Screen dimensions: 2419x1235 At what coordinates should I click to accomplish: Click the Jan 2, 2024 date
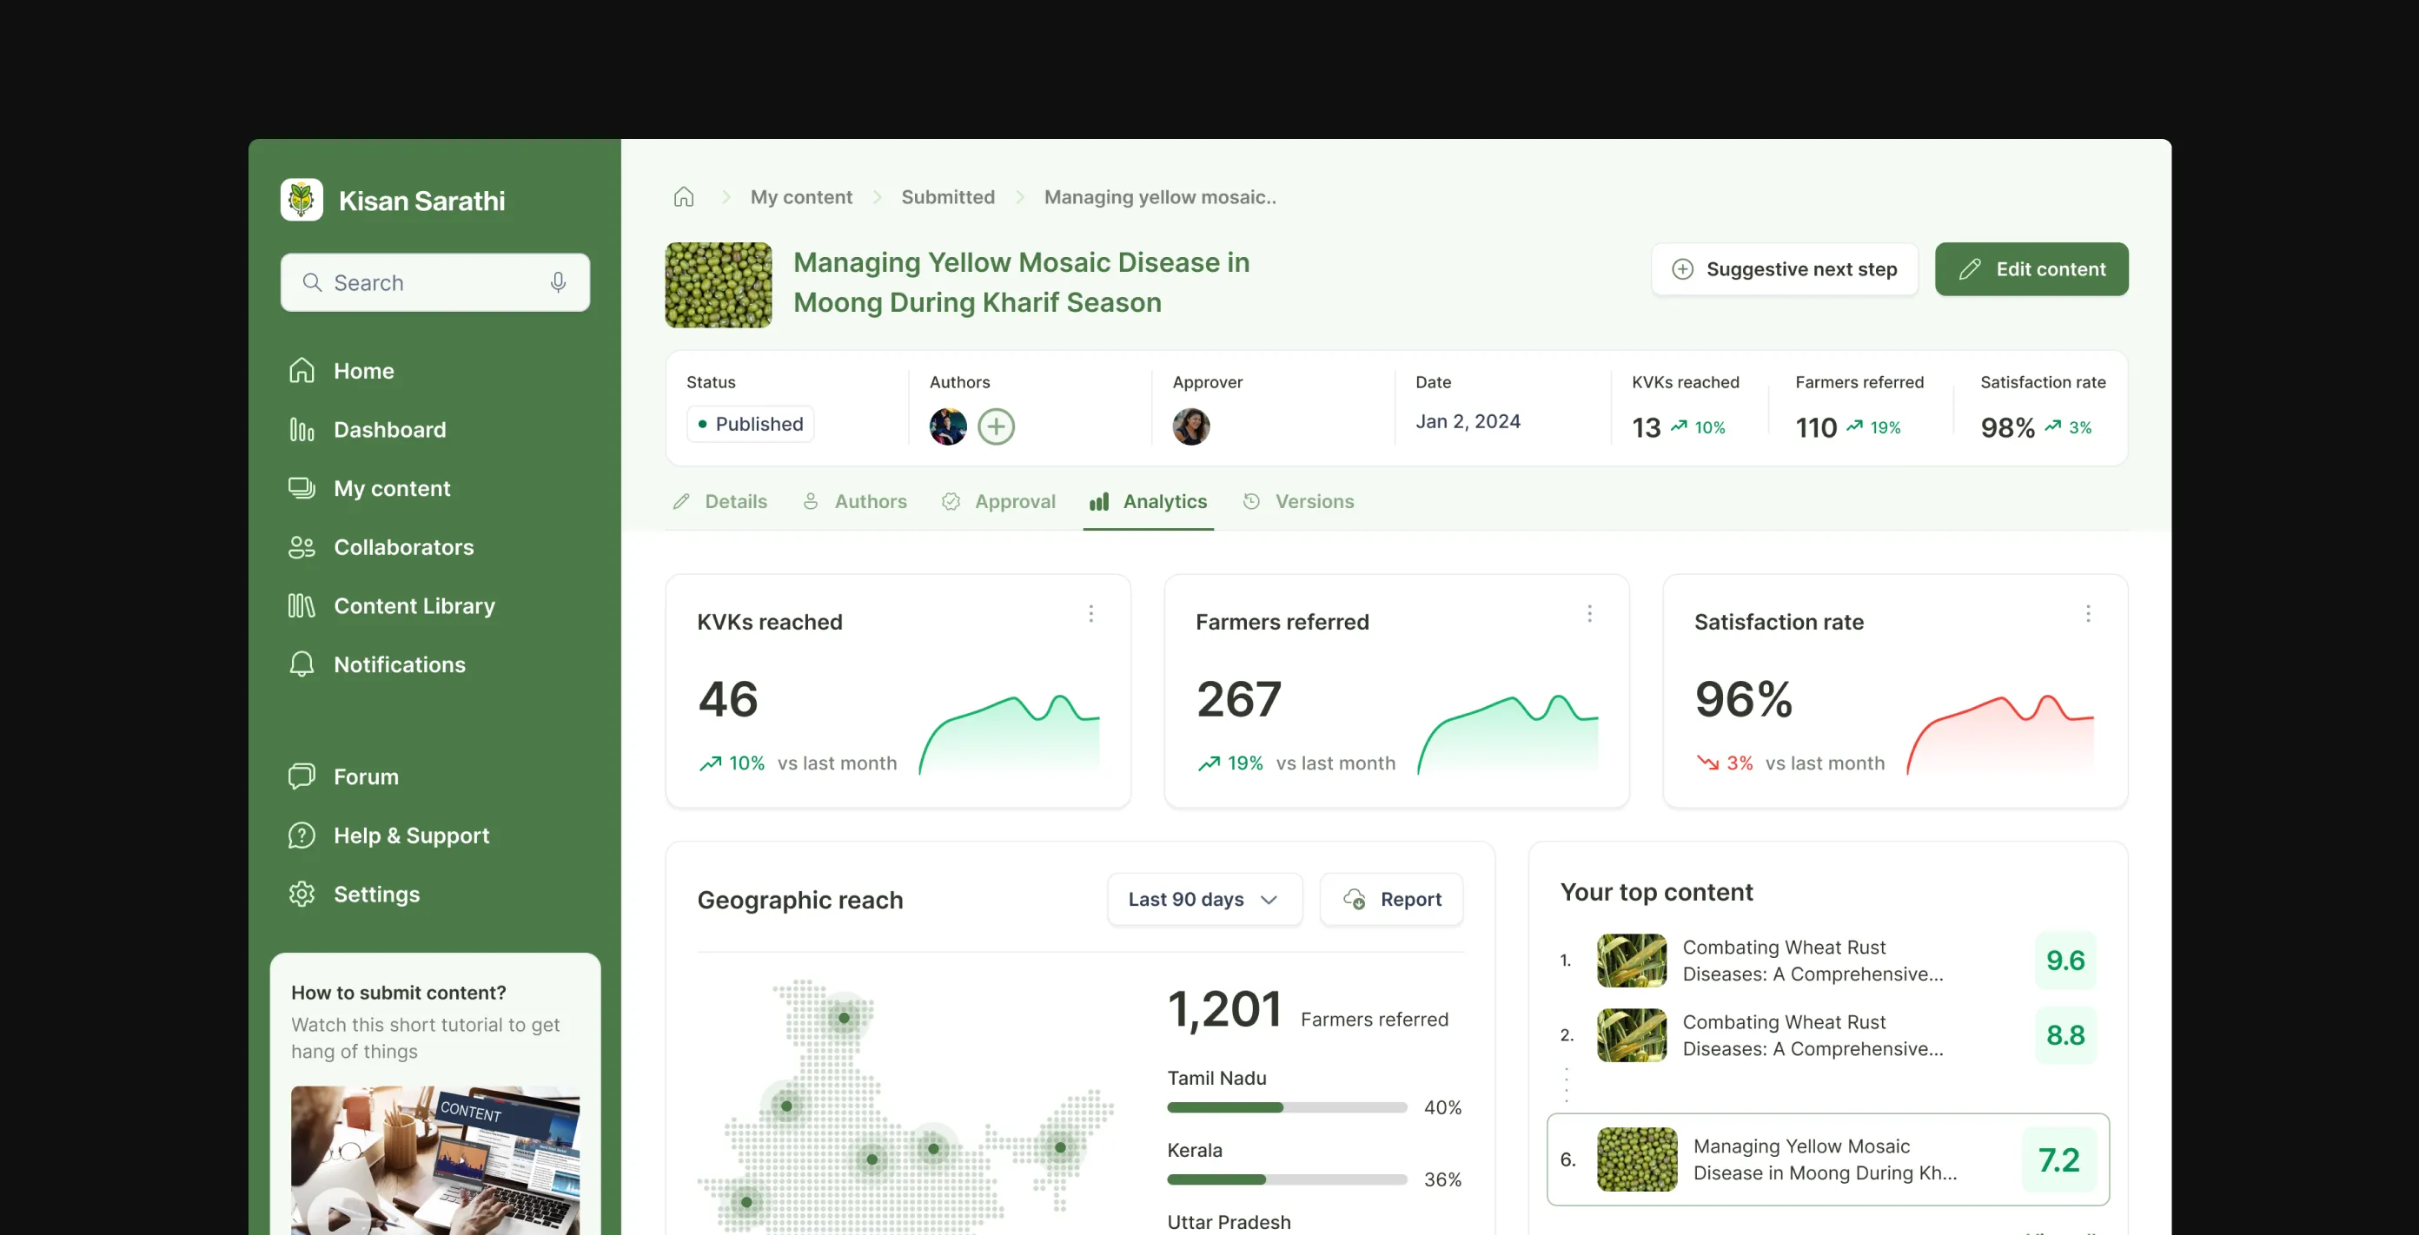pos(1468,421)
